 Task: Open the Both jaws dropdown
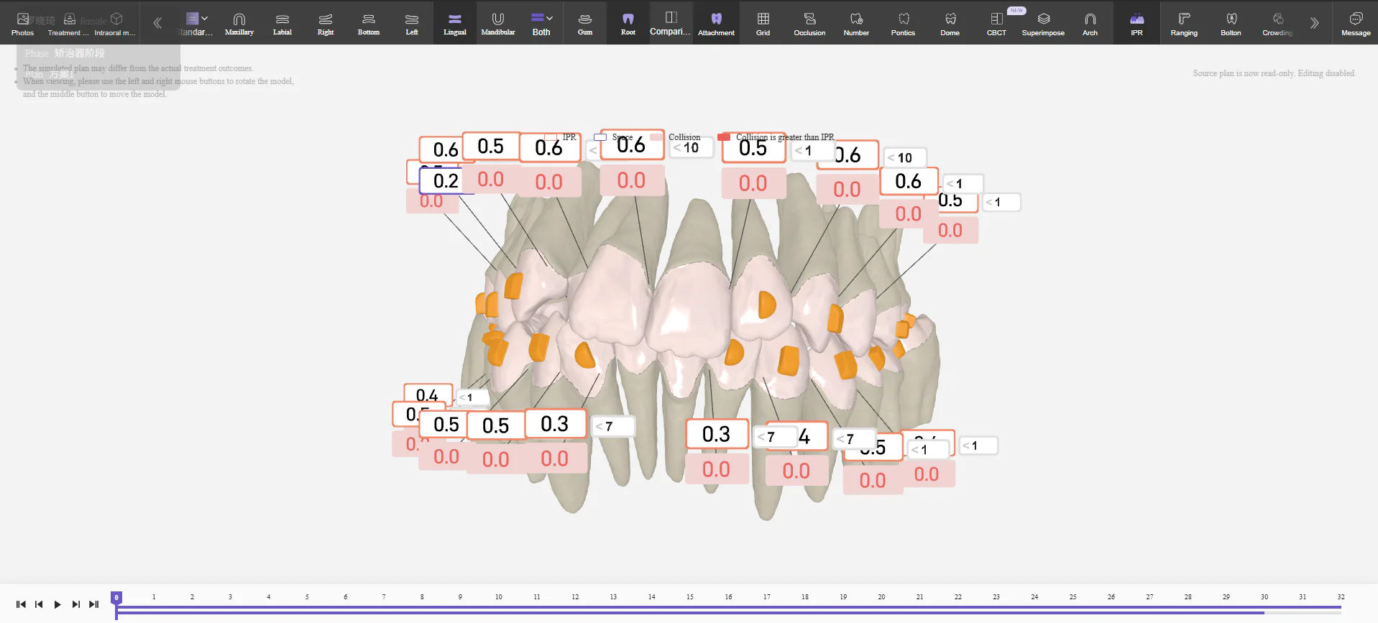[541, 24]
